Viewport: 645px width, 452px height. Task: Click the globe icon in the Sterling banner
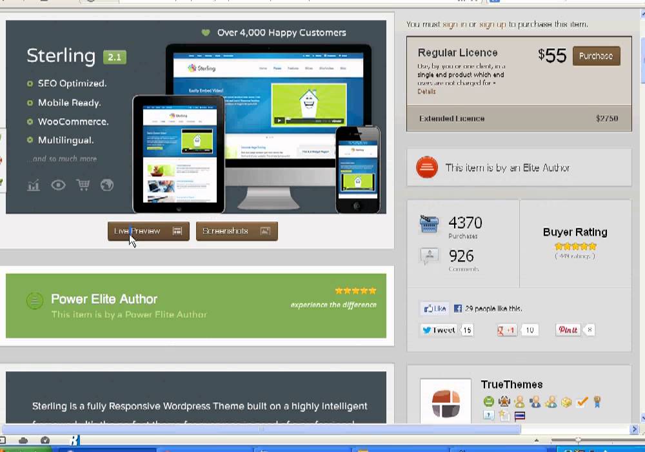click(107, 185)
